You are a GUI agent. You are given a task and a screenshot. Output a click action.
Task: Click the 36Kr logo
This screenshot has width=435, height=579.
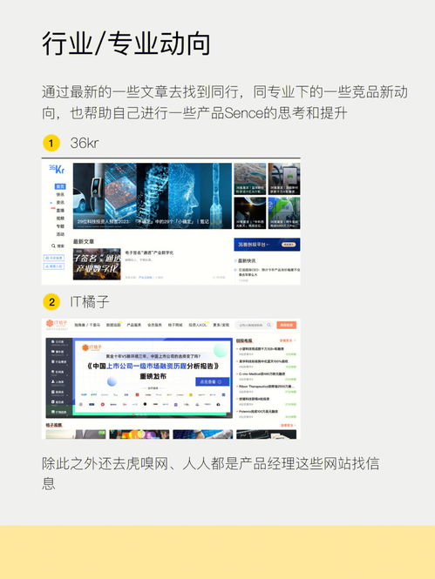(57, 170)
